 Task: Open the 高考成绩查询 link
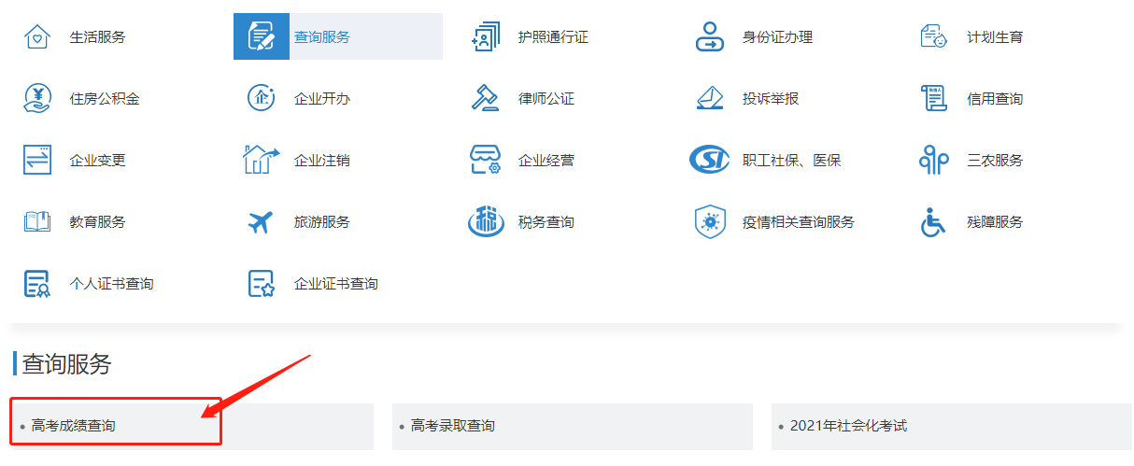(x=73, y=426)
